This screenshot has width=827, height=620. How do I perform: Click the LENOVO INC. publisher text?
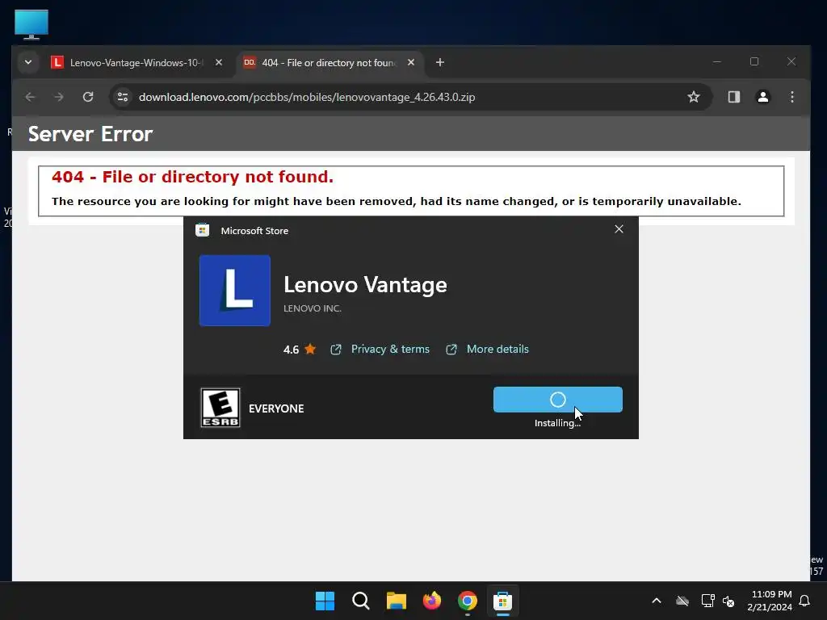313,308
